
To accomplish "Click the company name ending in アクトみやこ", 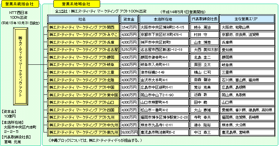I will [x=83, y=35].
